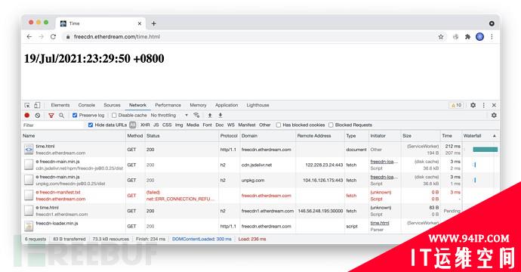This screenshot has width=521, height=272.
Task: Click the 6 requests status bar entry
Action: [35, 239]
